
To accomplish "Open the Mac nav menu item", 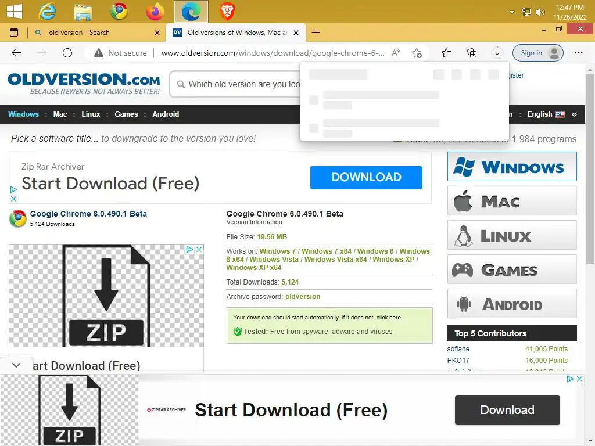I will click(60, 114).
